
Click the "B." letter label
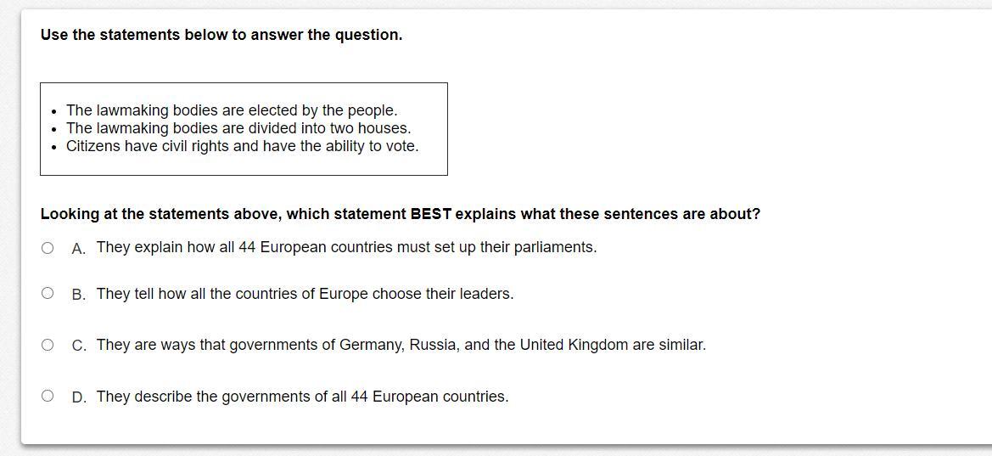pos(79,296)
